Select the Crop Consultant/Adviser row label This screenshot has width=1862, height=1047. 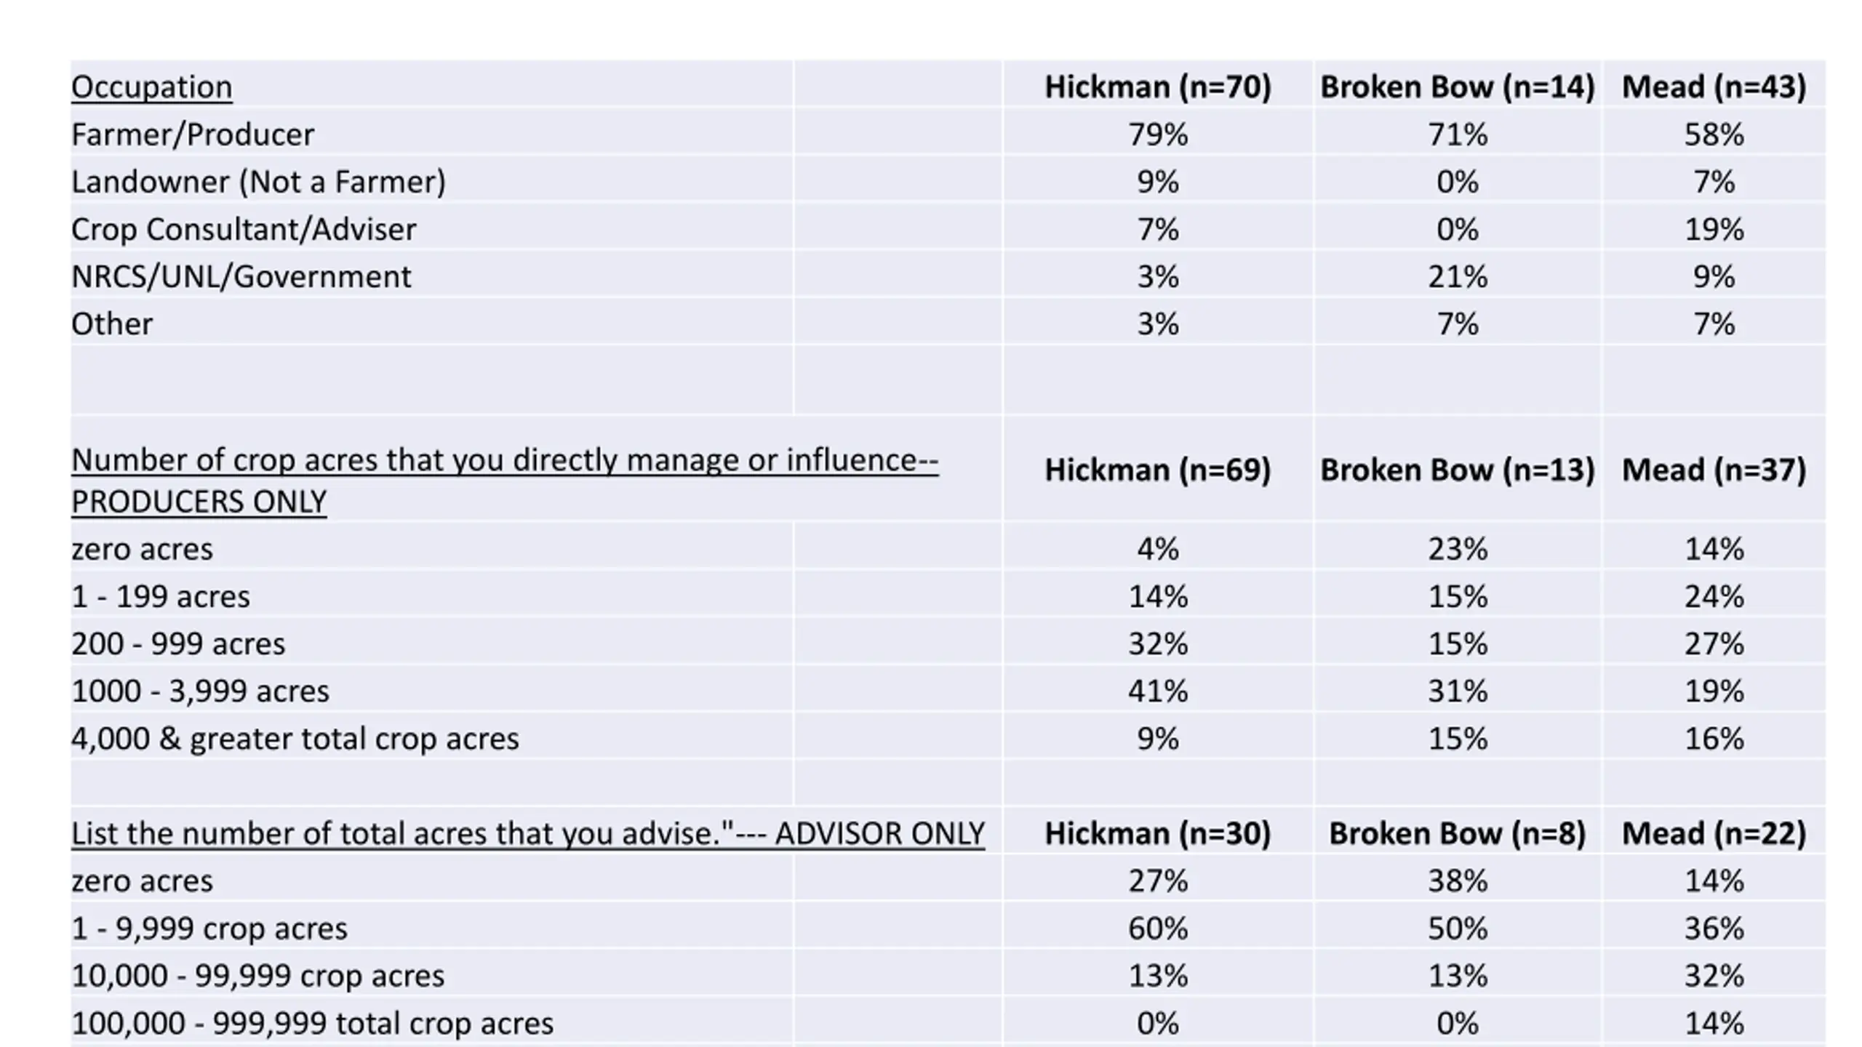click(244, 229)
